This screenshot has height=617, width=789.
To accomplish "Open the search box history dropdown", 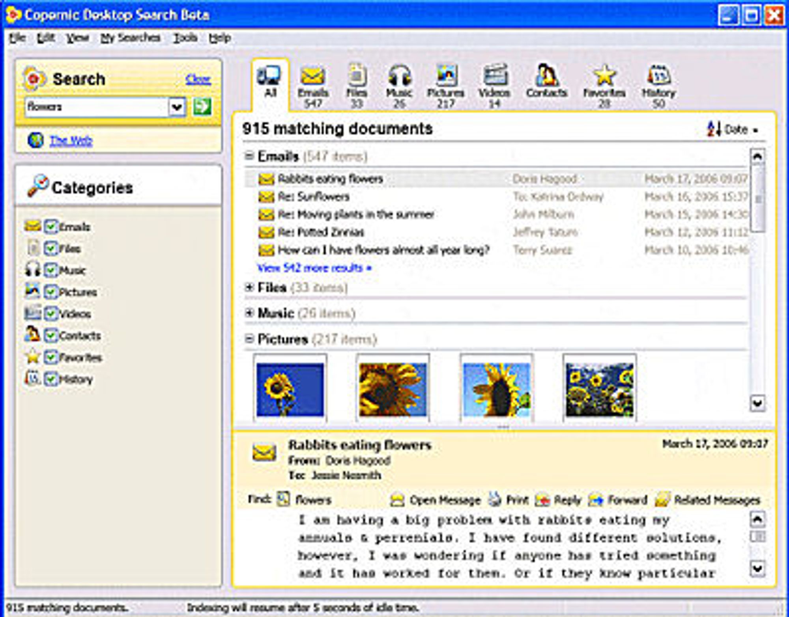I will pyautogui.click(x=177, y=107).
